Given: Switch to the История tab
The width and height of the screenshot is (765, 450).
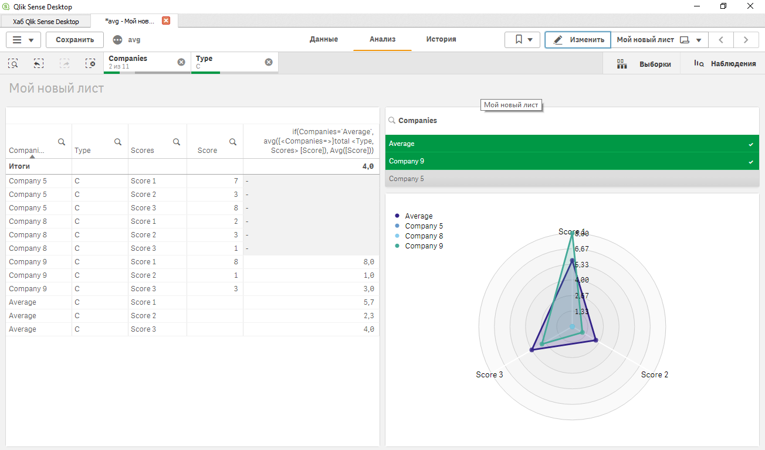Looking at the screenshot, I should point(442,39).
